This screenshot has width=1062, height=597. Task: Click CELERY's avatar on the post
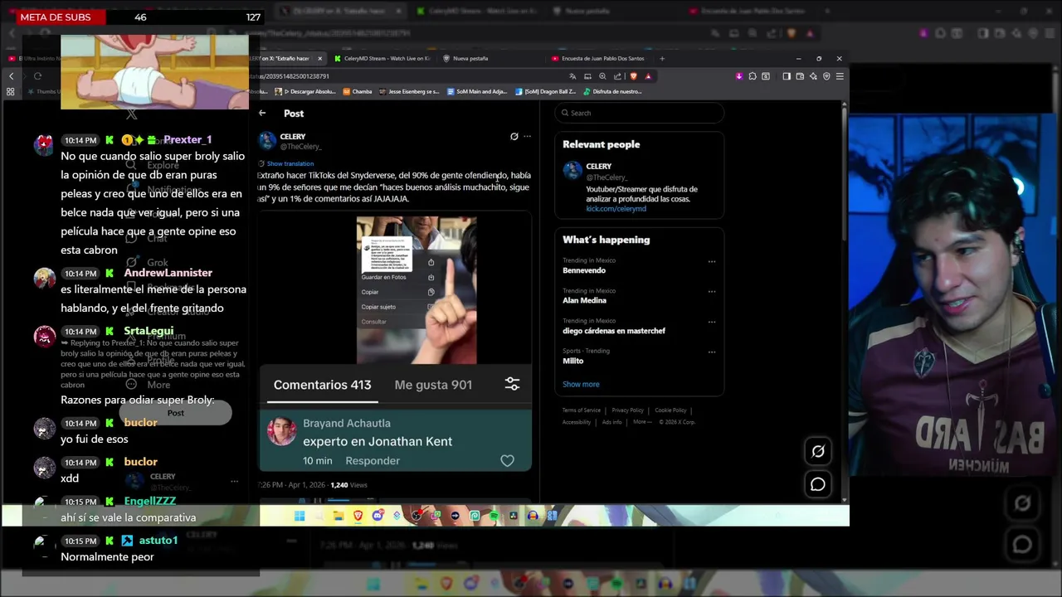coord(267,141)
